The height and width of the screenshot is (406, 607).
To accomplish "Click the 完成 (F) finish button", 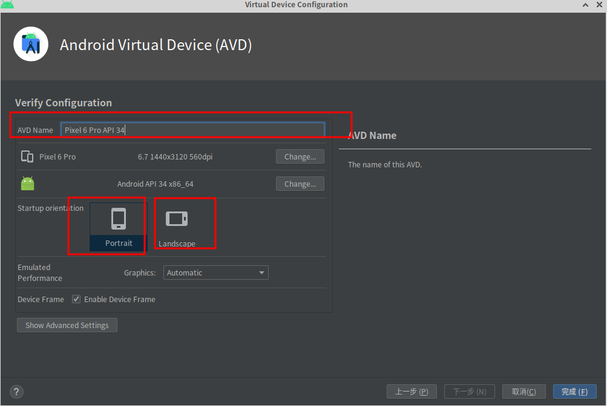I will point(574,391).
